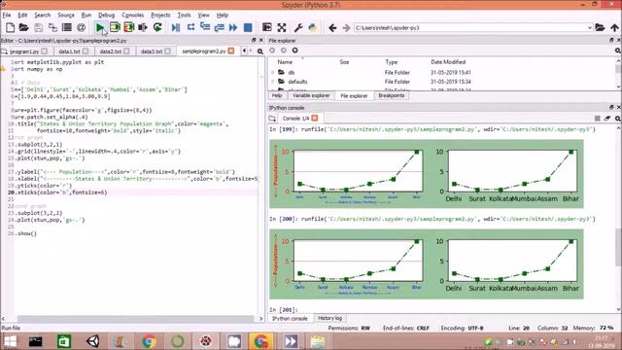Step out and return from function
The width and height of the screenshot is (622, 350).
pos(219,27)
